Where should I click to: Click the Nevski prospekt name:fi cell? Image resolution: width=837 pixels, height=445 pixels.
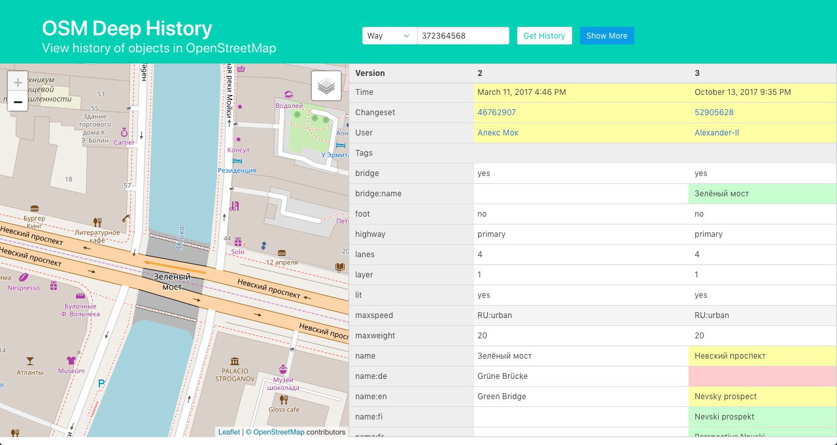pos(762,417)
